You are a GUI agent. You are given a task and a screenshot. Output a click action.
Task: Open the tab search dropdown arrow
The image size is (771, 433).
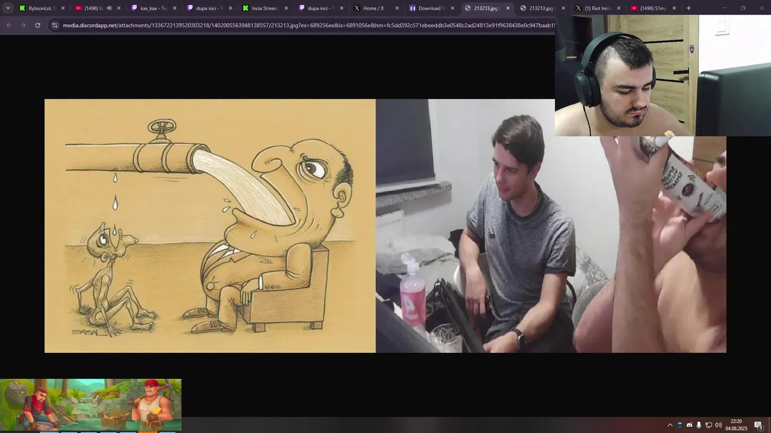pyautogui.click(x=8, y=8)
